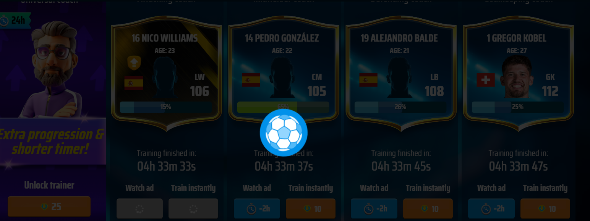The width and height of the screenshot is (590, 221).
Task: Click the bearded universal coach avatar
Action: [x=53, y=69]
